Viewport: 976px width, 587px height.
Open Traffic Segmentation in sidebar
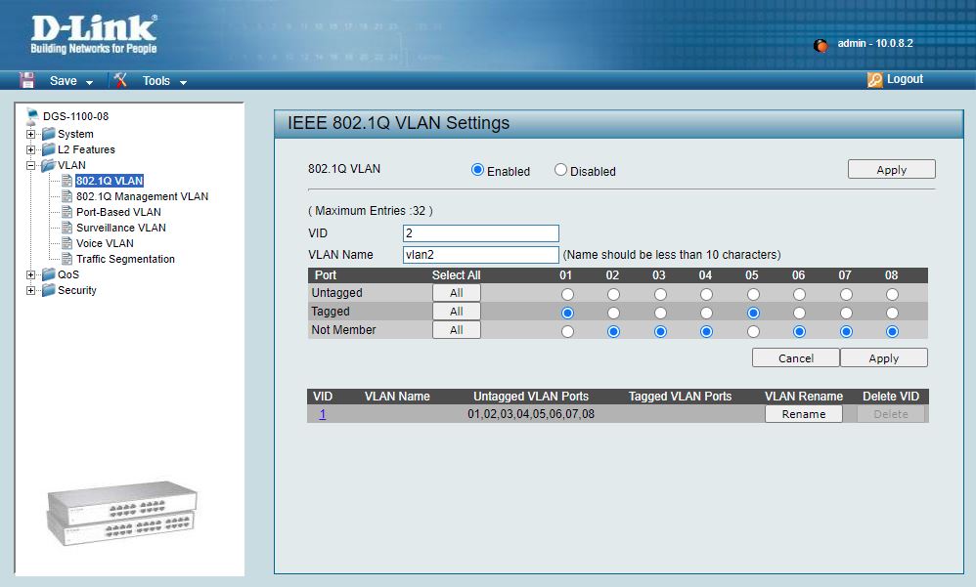tap(125, 259)
